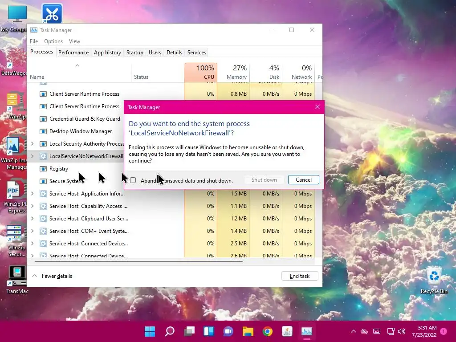
Task: Launch Google Chrome from taskbar
Action: click(x=268, y=331)
